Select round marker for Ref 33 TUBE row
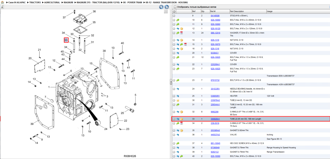 coord(174,119)
